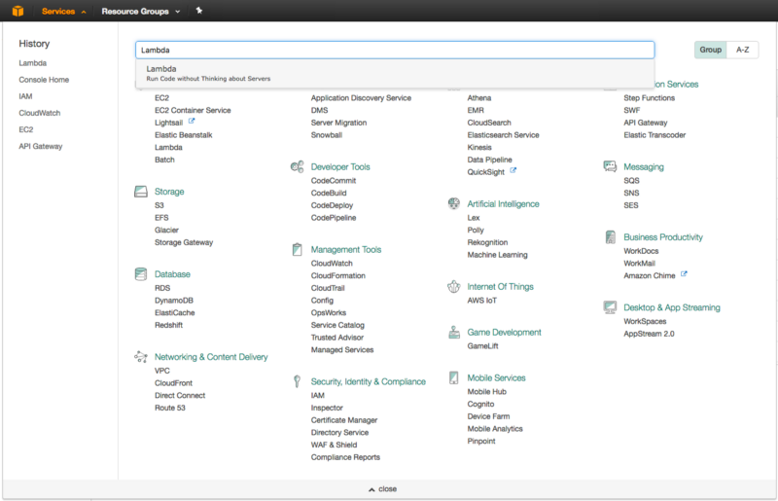Open Lambda from the History list
The image size is (778, 501).
pyautogui.click(x=33, y=63)
